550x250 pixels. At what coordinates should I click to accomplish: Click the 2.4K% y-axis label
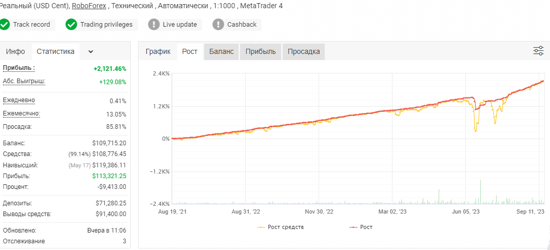[x=161, y=74]
